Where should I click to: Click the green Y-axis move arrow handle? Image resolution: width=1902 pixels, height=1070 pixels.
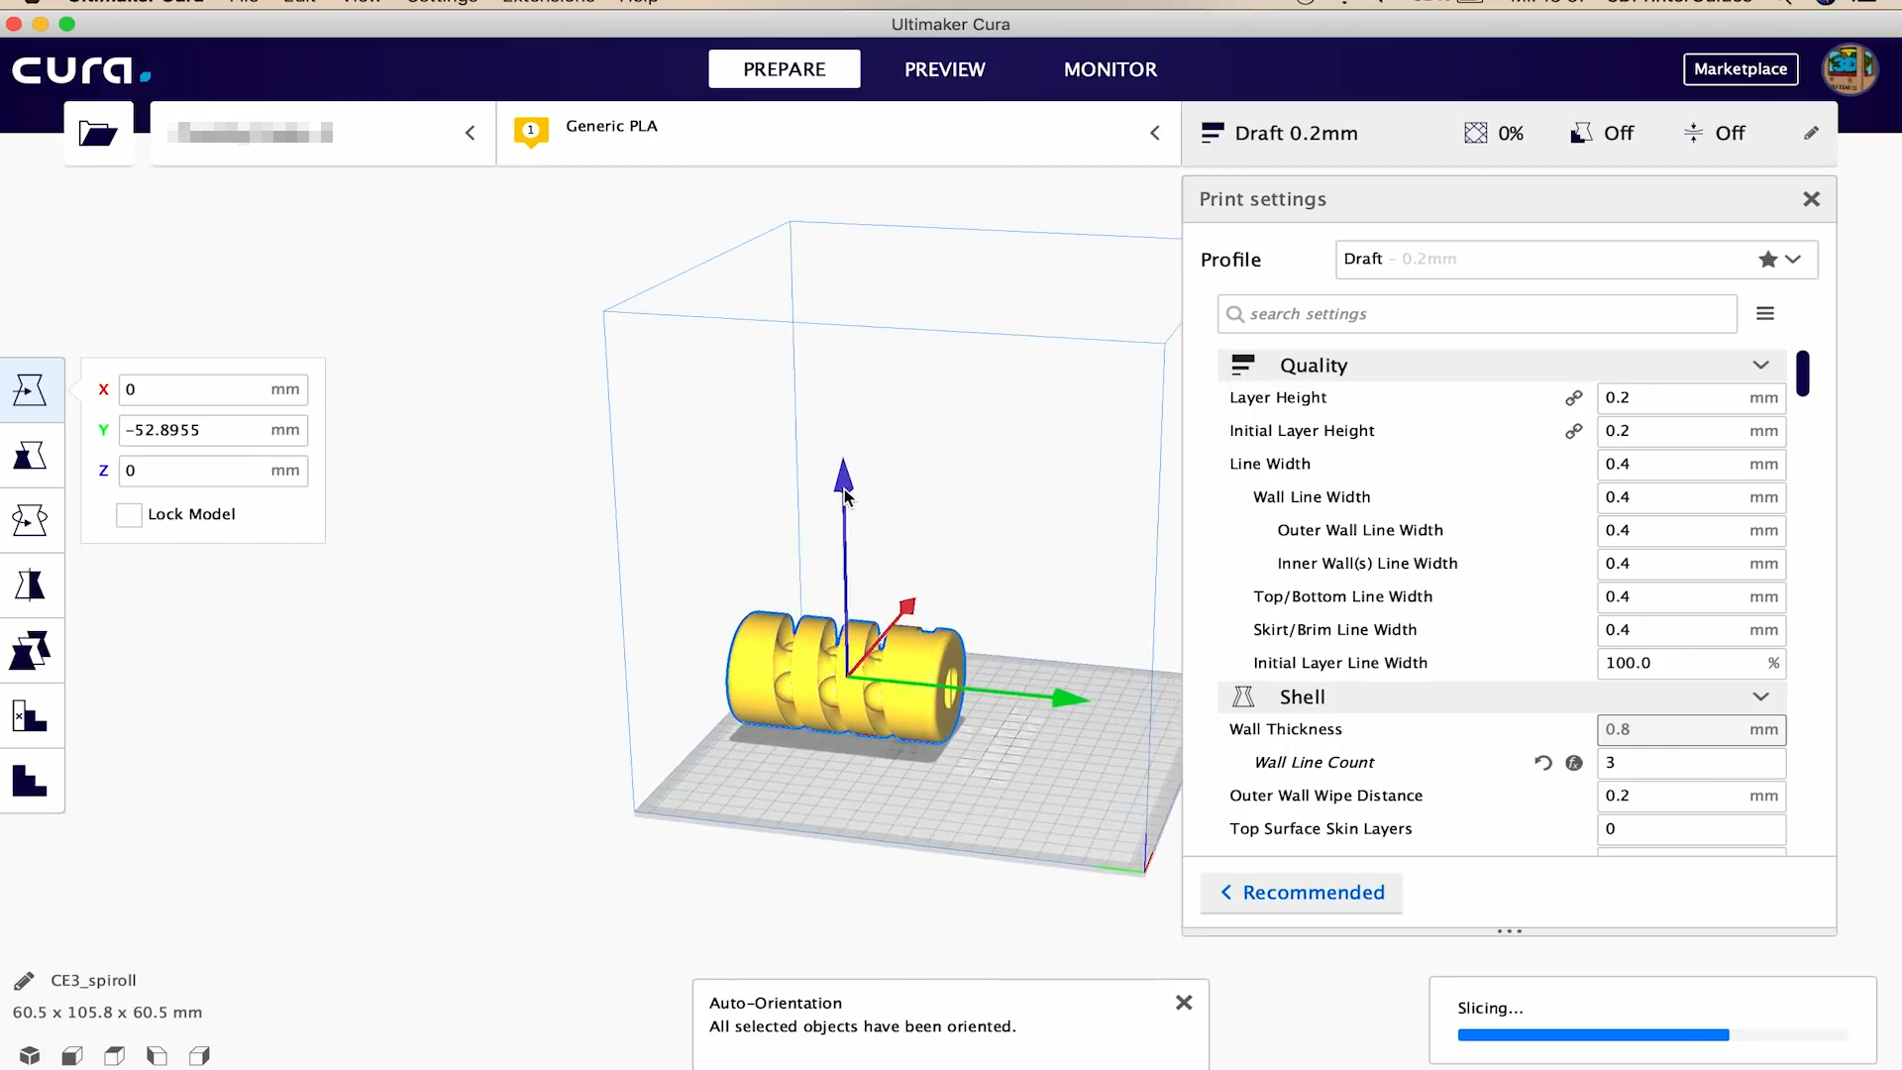(x=1072, y=698)
